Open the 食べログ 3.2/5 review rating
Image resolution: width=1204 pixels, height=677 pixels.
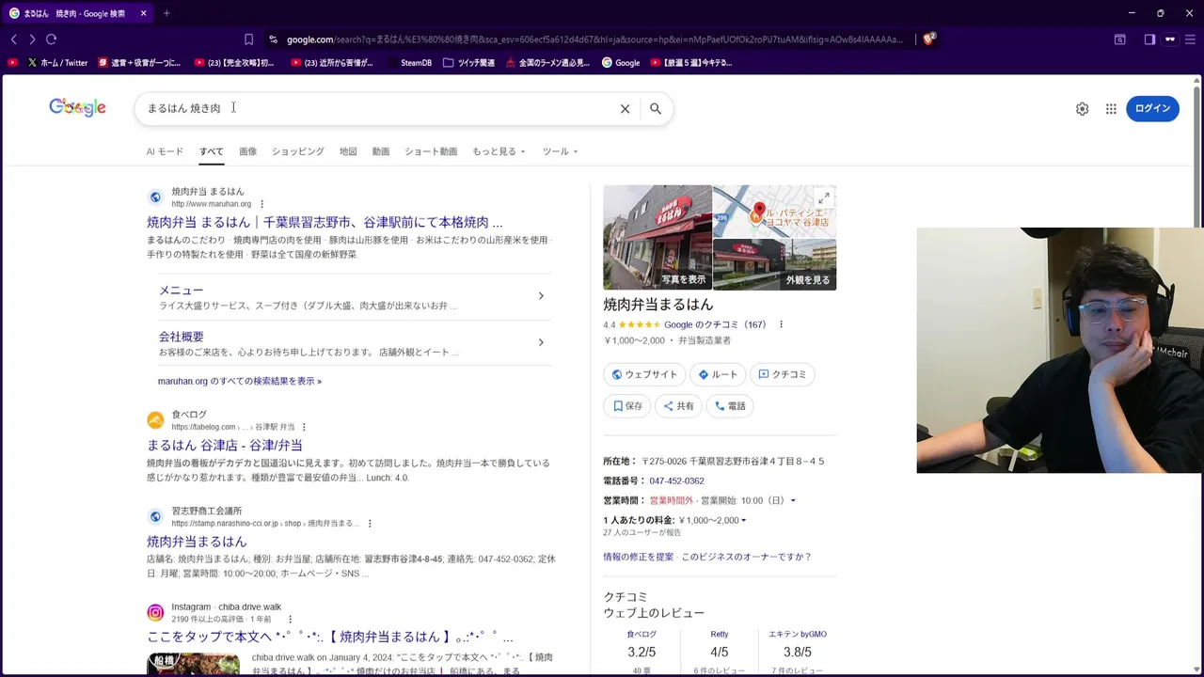pyautogui.click(x=642, y=653)
